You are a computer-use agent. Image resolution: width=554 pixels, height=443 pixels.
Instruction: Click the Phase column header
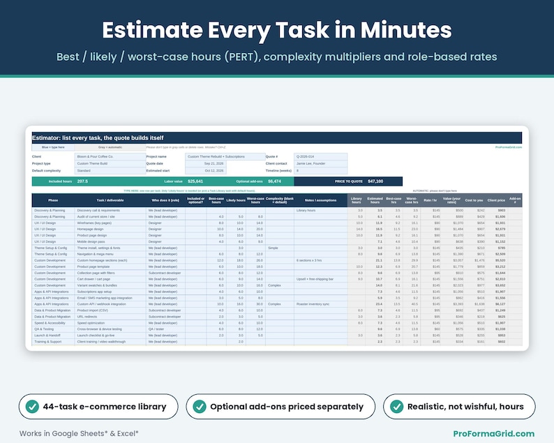[53, 200]
